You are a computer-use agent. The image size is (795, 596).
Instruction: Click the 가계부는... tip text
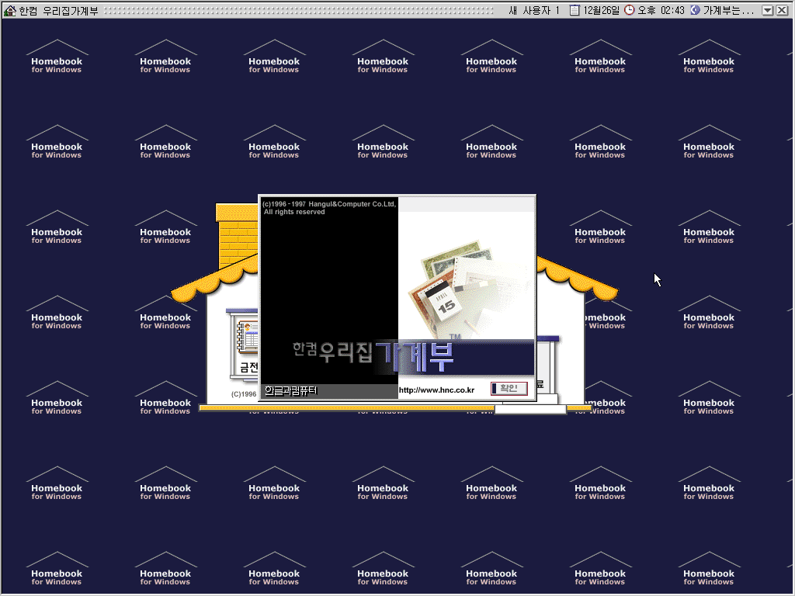click(728, 10)
